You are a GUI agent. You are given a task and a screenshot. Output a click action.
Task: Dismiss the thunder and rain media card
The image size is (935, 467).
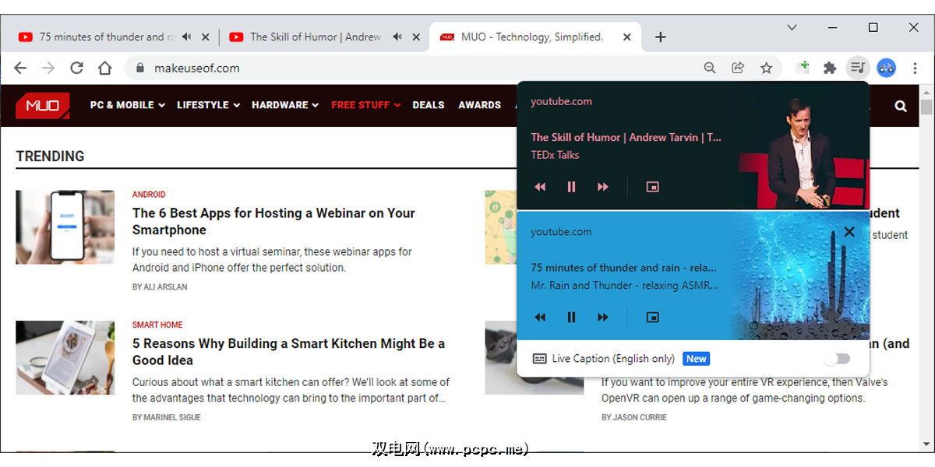(x=849, y=231)
